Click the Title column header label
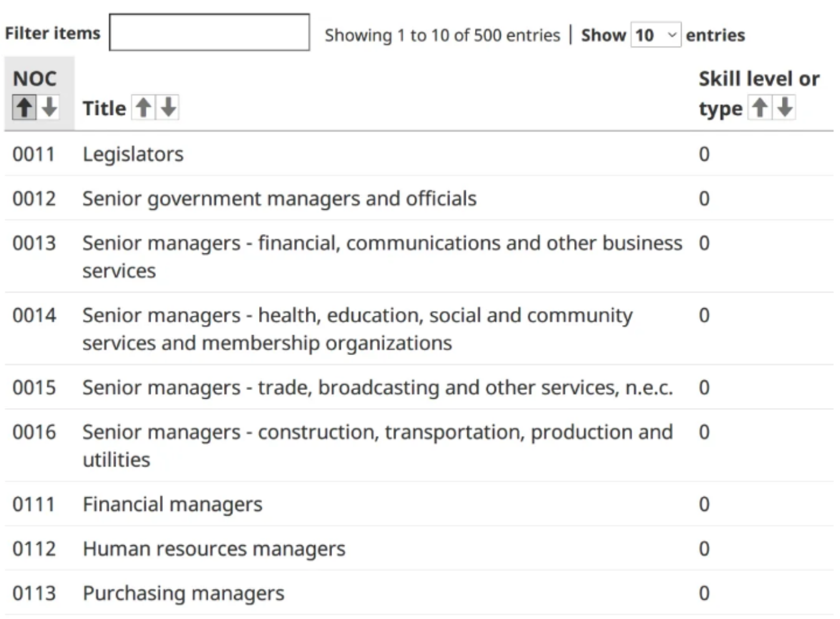Viewport: 840px width, 619px height. point(104,108)
